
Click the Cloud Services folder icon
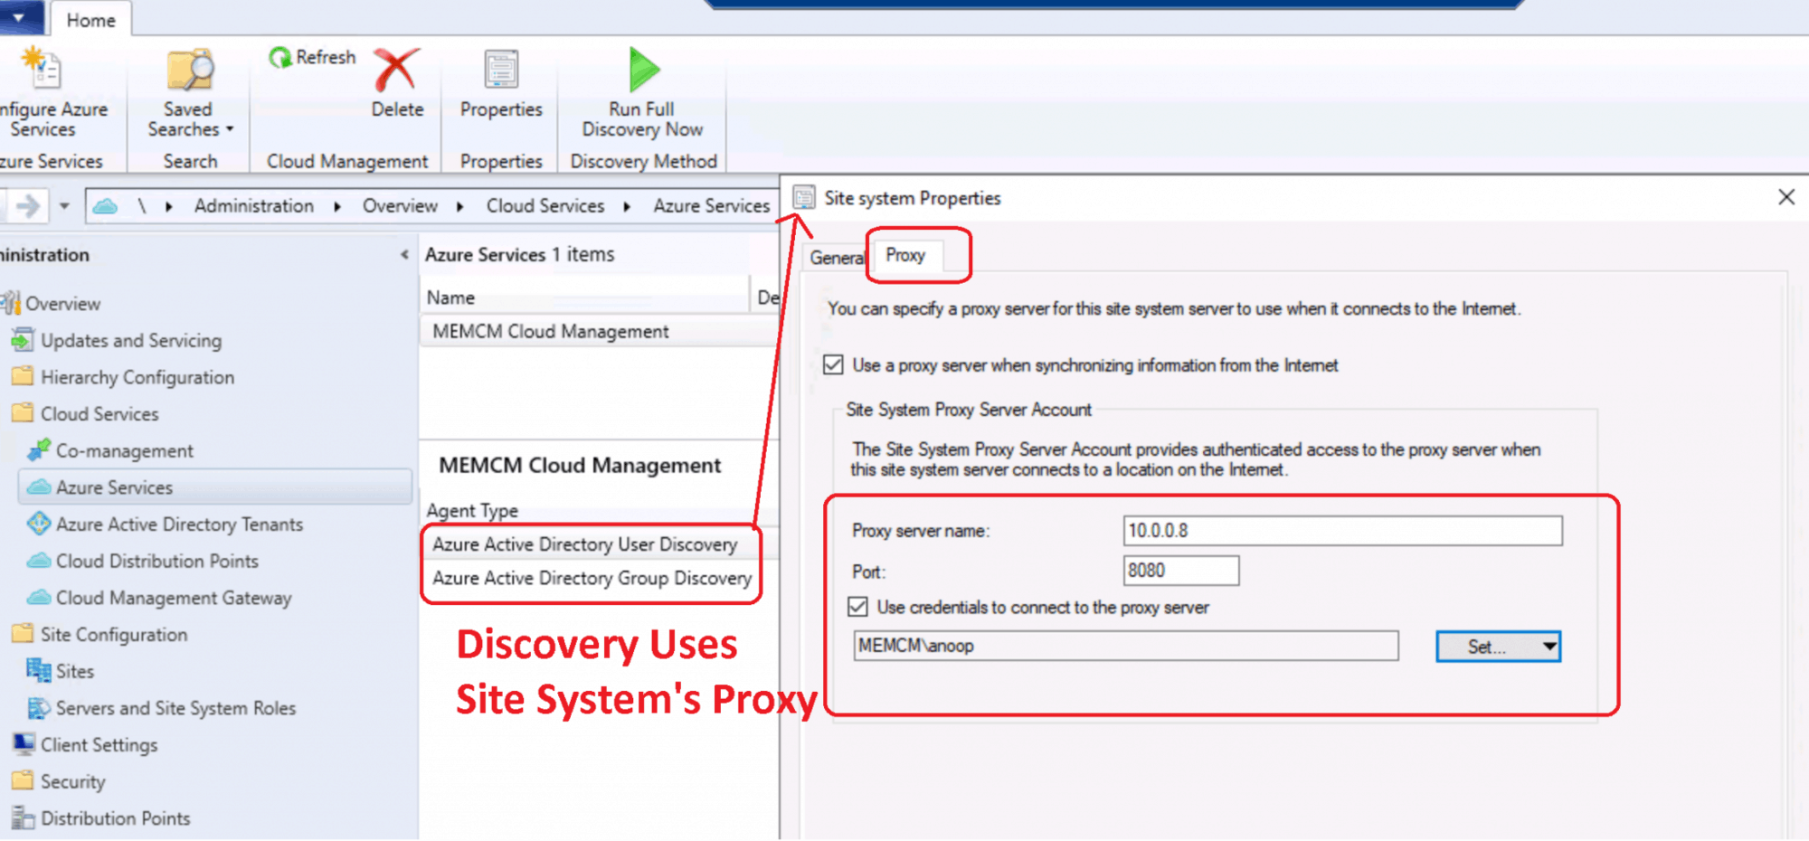click(x=22, y=413)
